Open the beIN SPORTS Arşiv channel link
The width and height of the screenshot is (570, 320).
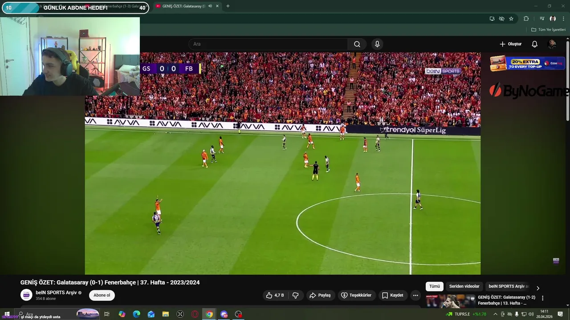point(57,292)
